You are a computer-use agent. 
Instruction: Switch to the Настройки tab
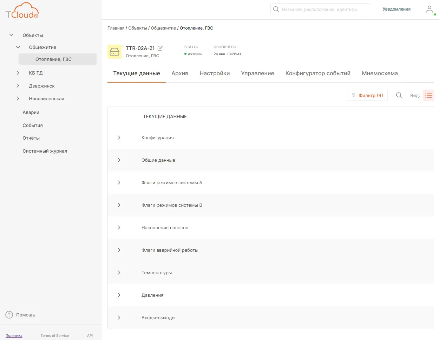tap(215, 73)
